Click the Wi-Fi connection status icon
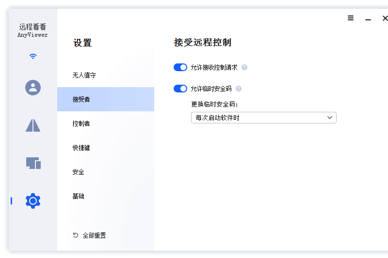The width and height of the screenshot is (388, 258). [x=33, y=56]
